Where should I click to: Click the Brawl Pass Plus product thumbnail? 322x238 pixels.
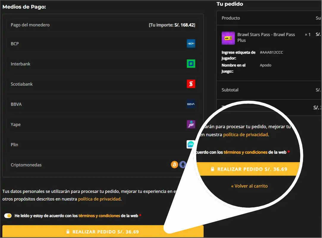[x=228, y=38]
